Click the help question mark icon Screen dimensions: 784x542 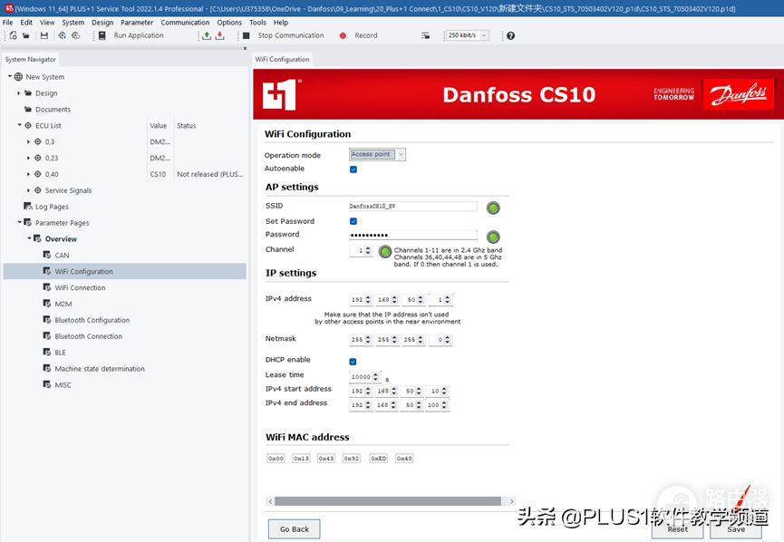pyautogui.click(x=510, y=35)
